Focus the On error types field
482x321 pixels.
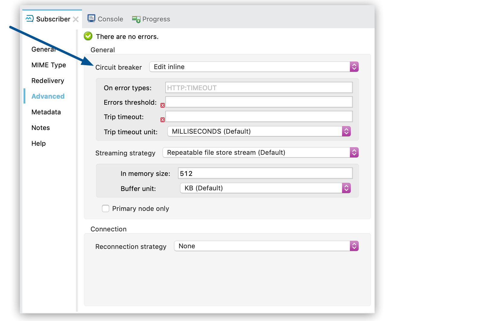pyautogui.click(x=259, y=88)
